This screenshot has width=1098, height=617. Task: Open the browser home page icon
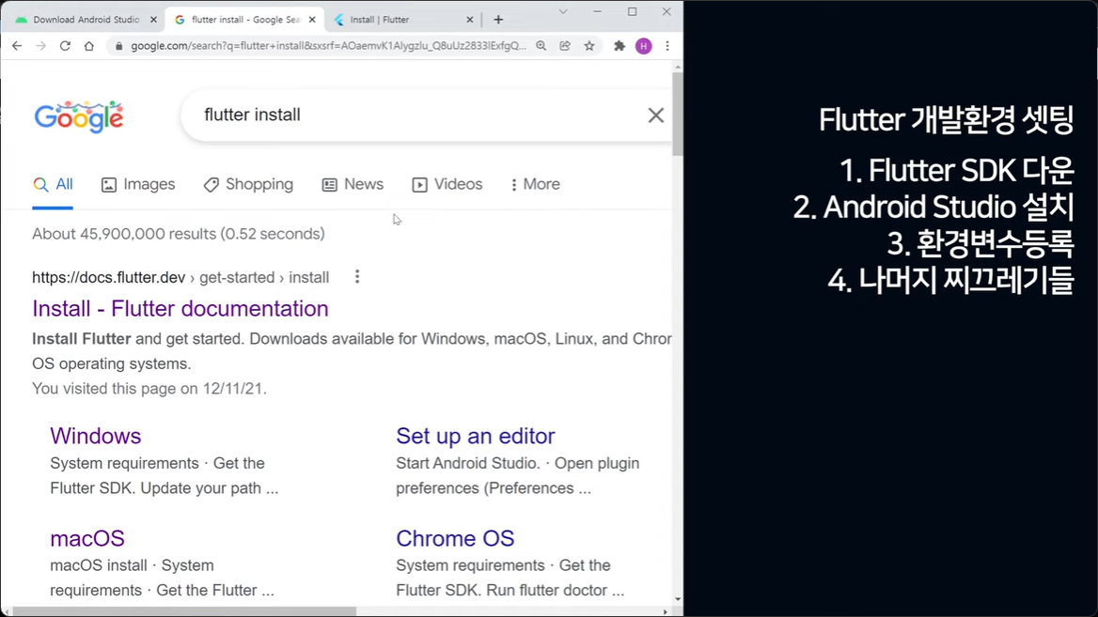click(89, 46)
